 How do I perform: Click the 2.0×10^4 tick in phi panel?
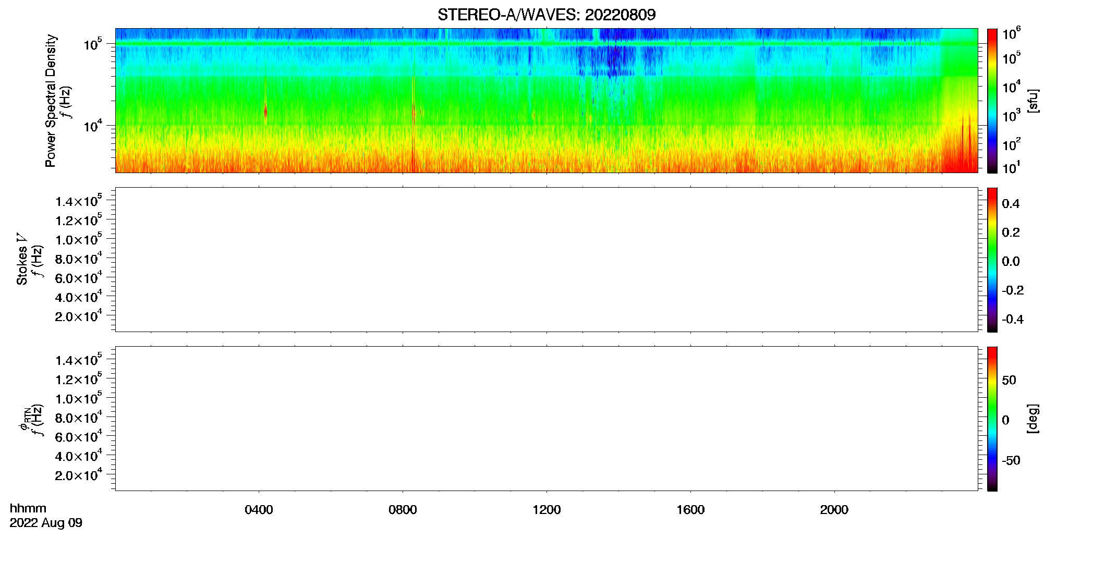coord(79,475)
